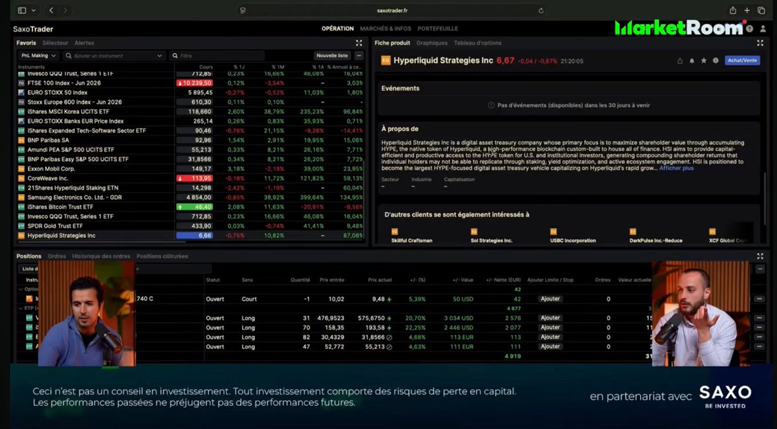Open the help question mark icon
This screenshot has width=777, height=429.
click(x=749, y=28)
